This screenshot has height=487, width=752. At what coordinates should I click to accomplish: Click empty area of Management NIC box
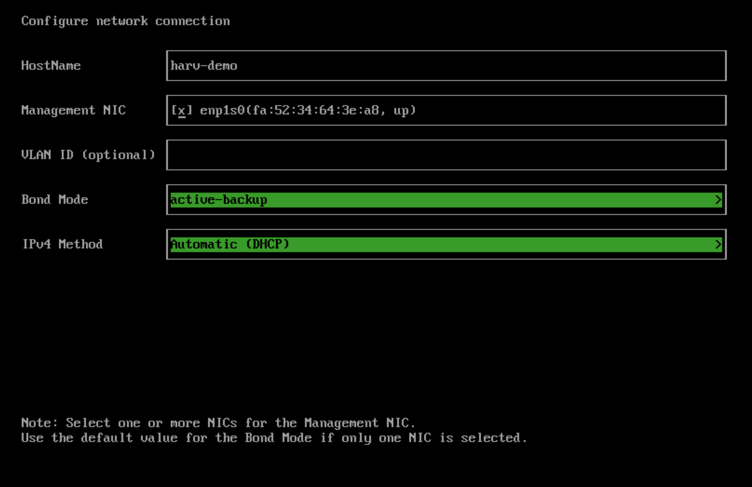pos(569,110)
